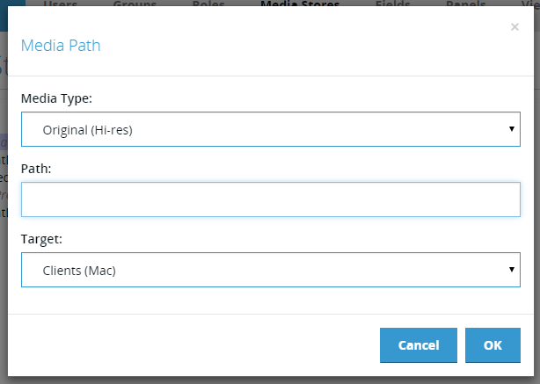Click the Media Type label
Image resolution: width=540 pixels, height=384 pixels.
[56, 98]
